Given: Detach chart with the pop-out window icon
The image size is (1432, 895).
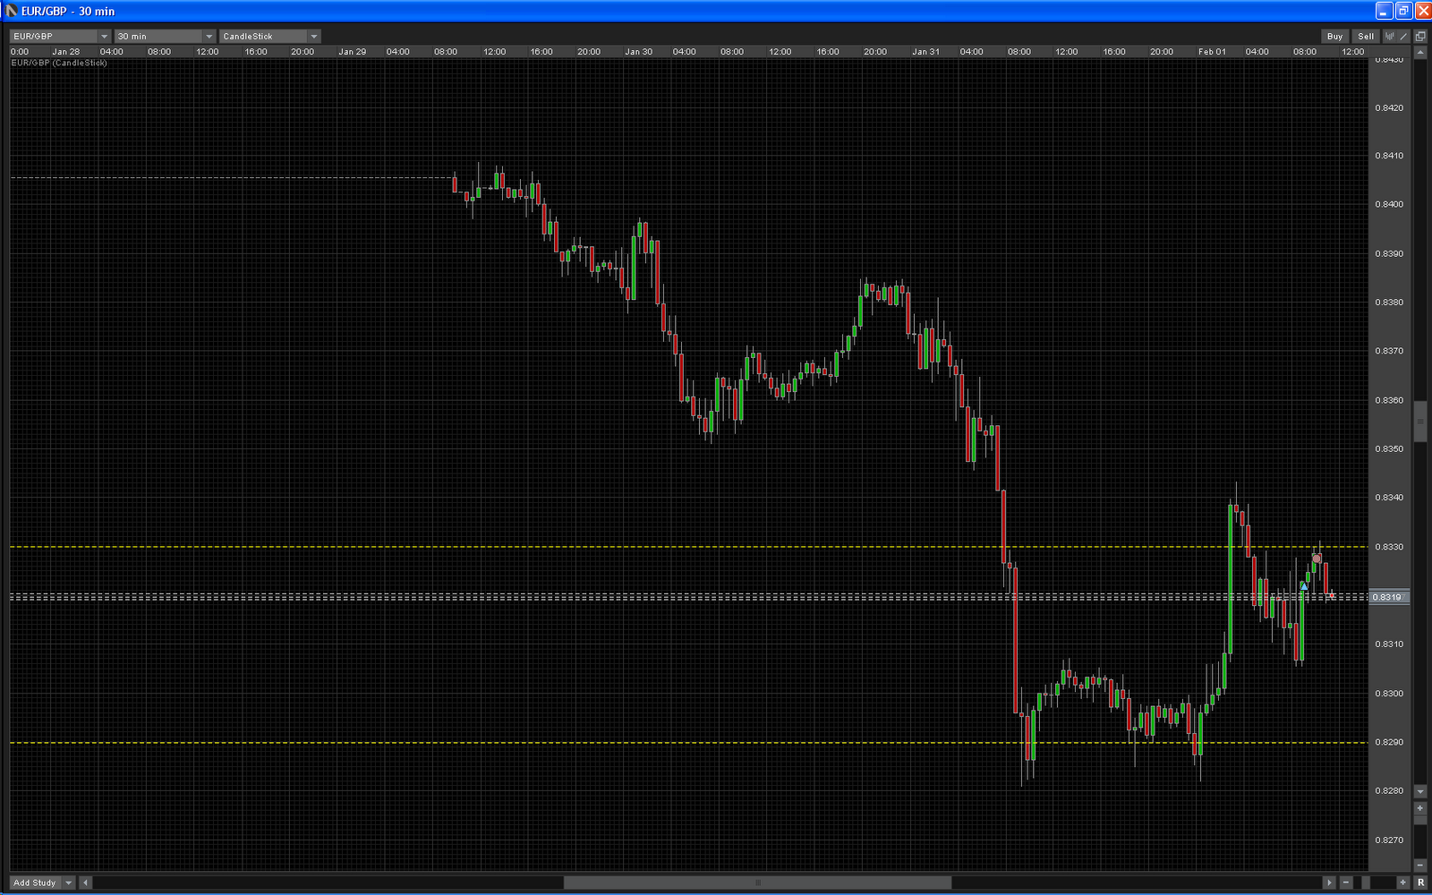Looking at the screenshot, I should point(1420,37).
